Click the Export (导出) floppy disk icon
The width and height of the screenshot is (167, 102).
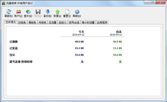(x=38, y=12)
